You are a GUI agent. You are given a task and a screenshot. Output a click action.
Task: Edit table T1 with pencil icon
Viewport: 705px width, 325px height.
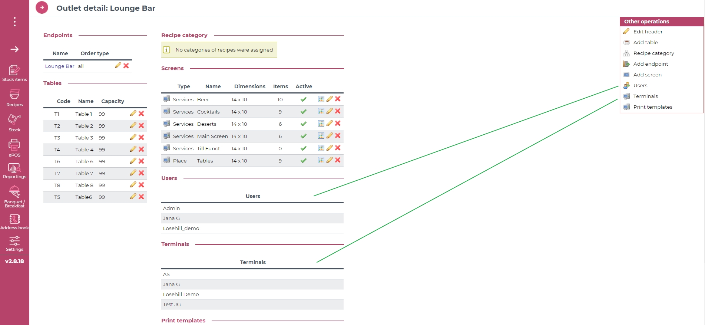point(133,114)
